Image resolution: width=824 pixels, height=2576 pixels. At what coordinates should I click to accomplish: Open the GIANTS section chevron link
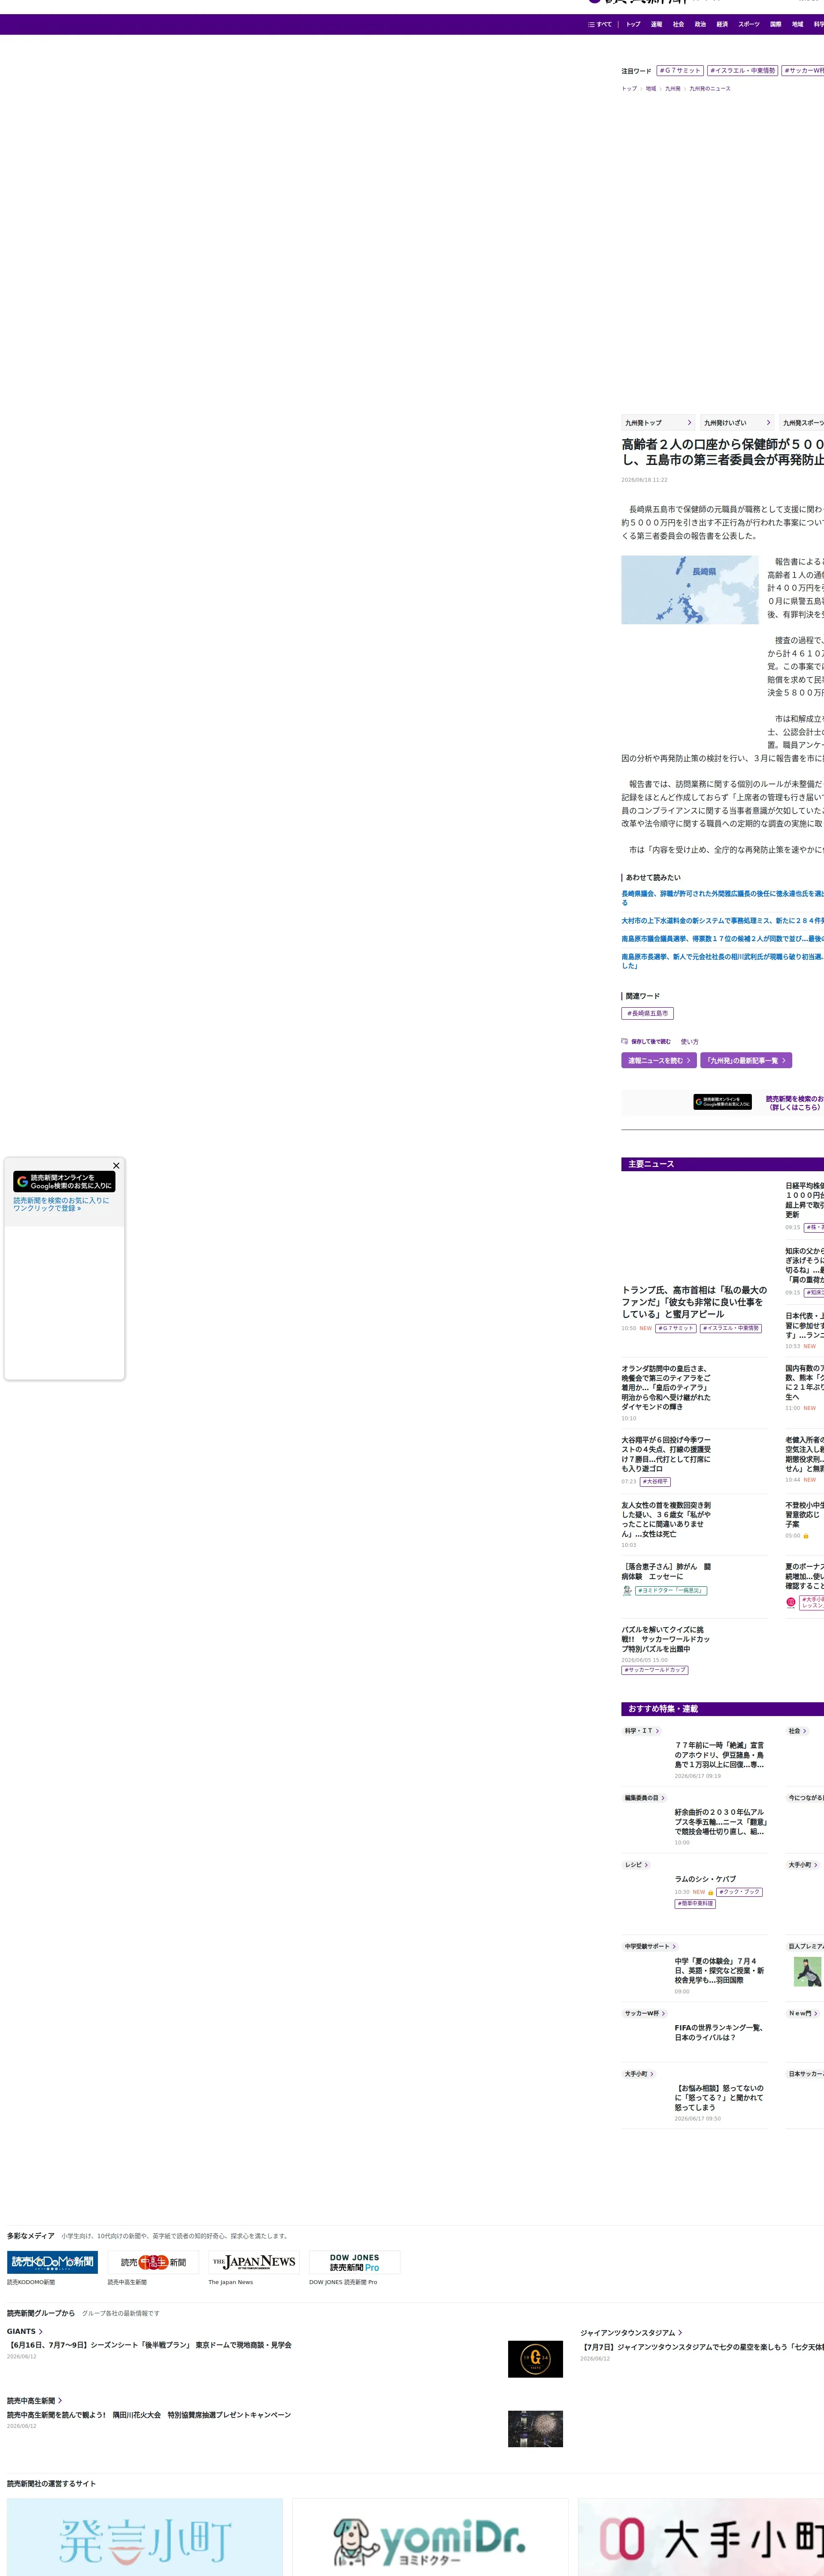click(25, 2331)
